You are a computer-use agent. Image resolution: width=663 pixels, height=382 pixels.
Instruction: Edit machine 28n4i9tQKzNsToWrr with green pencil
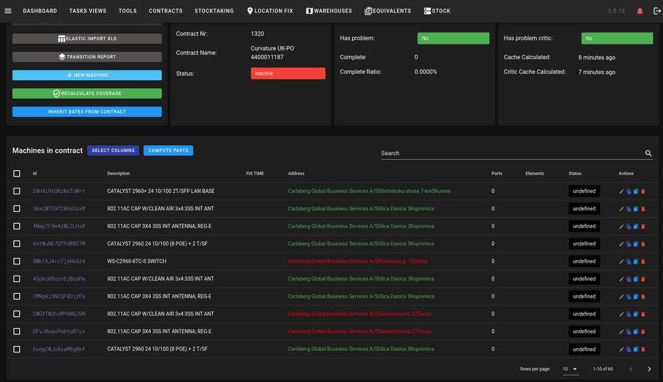(x=621, y=192)
